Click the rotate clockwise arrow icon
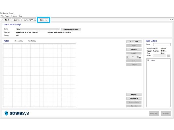Screen dimensions: 174x130 pyautogui.click(x=140, y=57)
